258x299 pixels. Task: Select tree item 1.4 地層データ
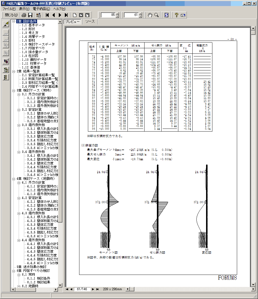(x=33, y=37)
